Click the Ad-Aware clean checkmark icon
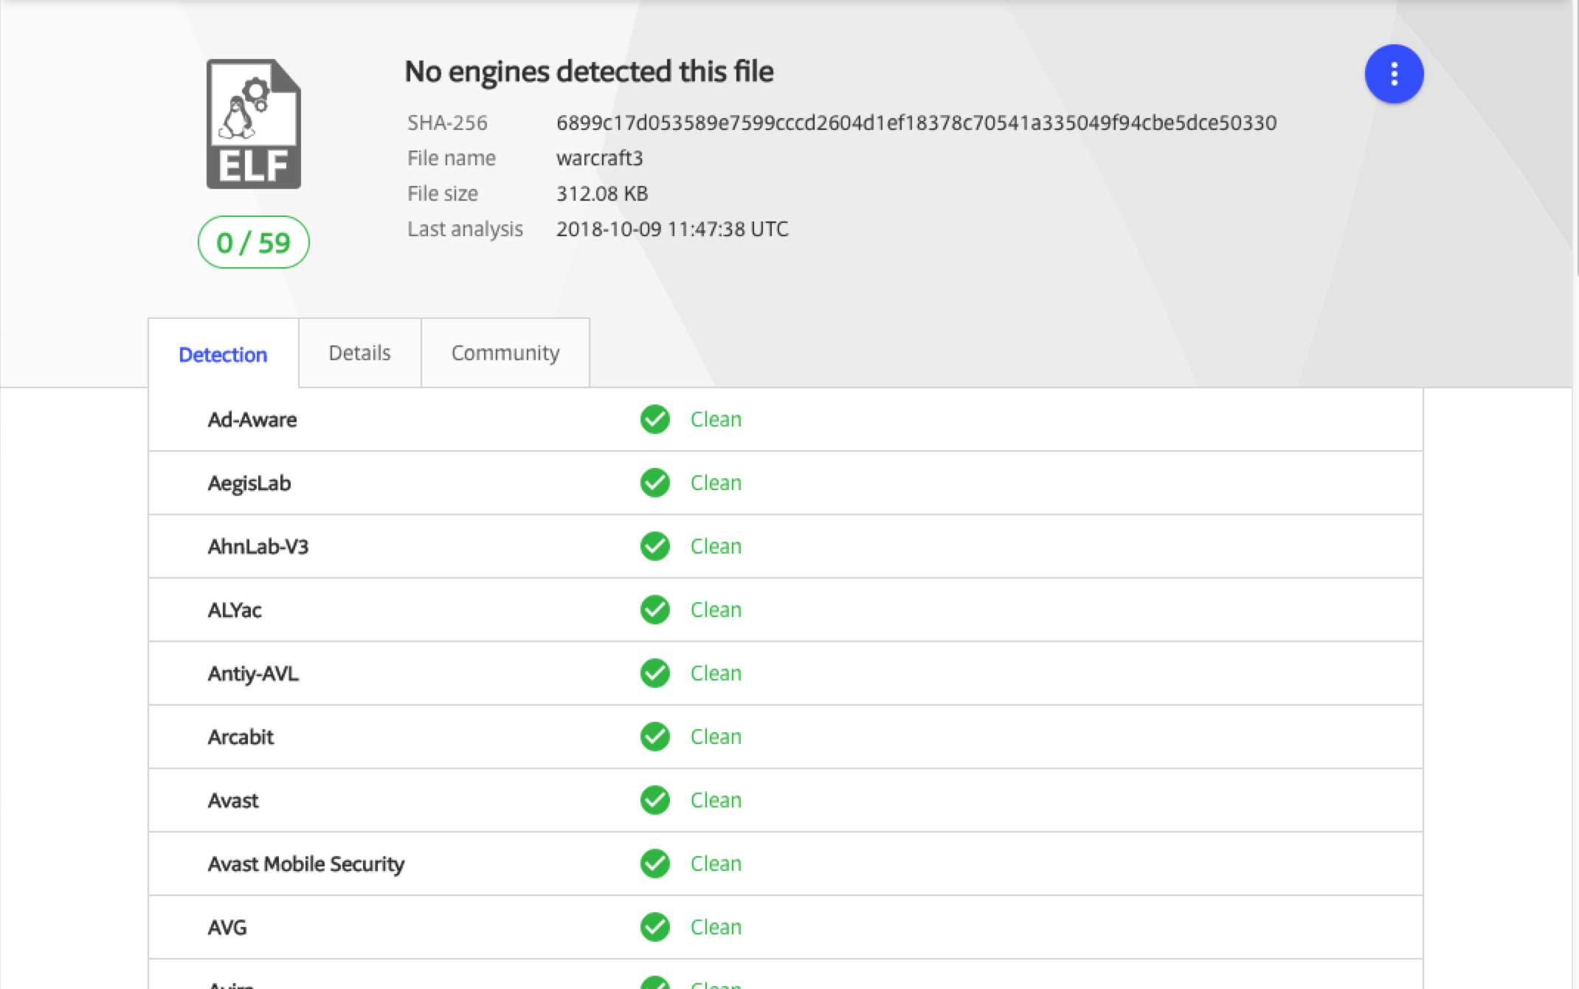 654,418
